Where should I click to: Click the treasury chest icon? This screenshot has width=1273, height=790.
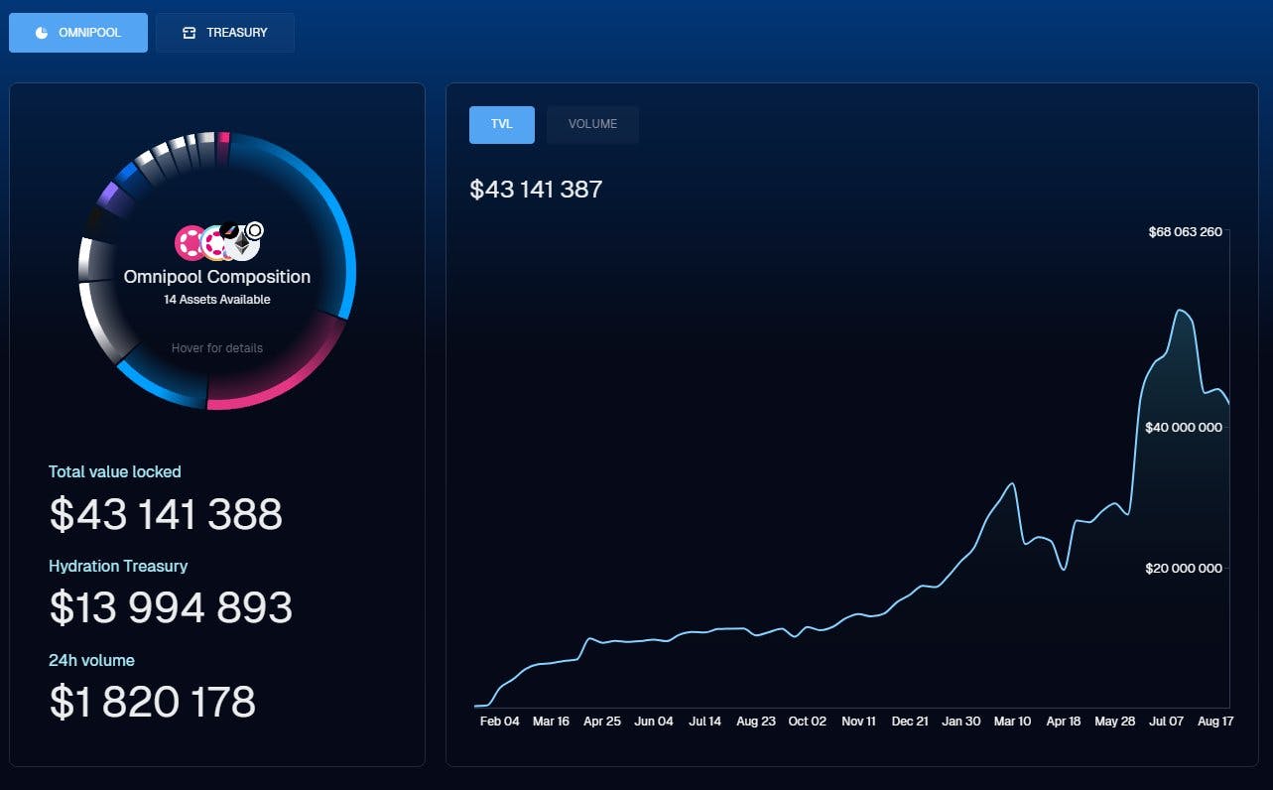pyautogui.click(x=189, y=33)
